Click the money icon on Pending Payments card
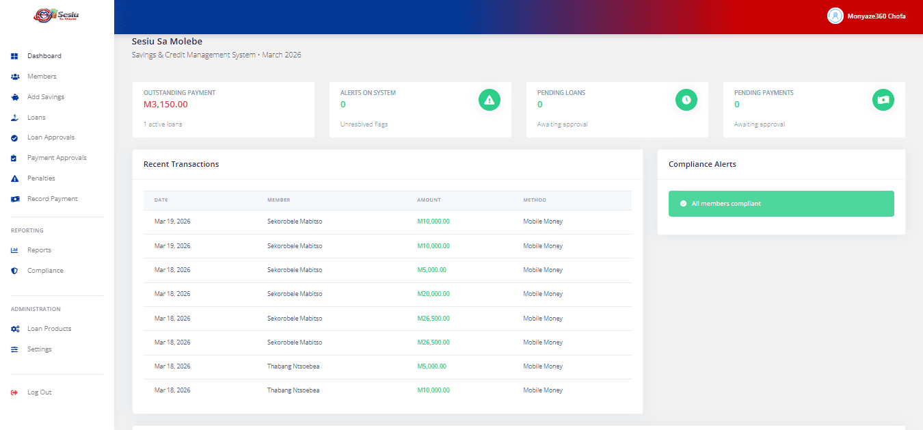 pyautogui.click(x=883, y=100)
